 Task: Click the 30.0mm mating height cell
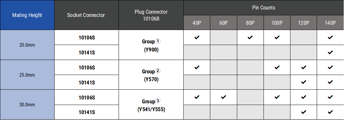(x=27, y=105)
